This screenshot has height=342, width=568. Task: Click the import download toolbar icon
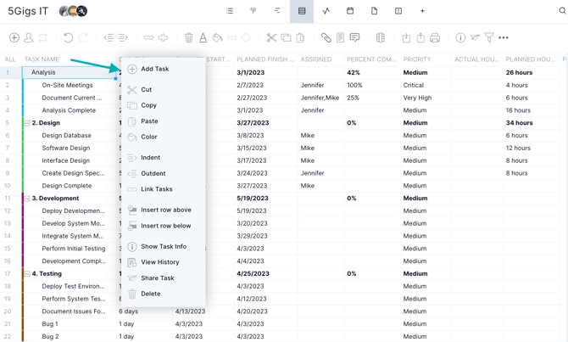(406, 37)
